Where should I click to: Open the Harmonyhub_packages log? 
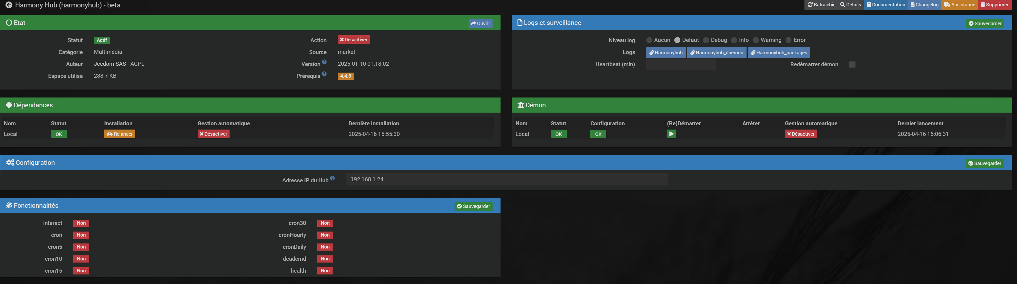click(779, 52)
